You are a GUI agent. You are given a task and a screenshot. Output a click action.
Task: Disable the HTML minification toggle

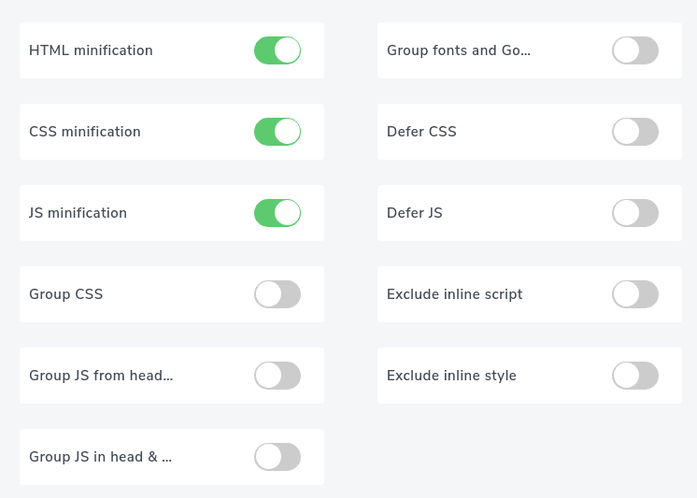277,50
